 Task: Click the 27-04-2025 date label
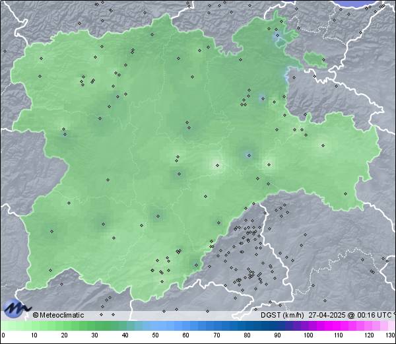coord(327,315)
